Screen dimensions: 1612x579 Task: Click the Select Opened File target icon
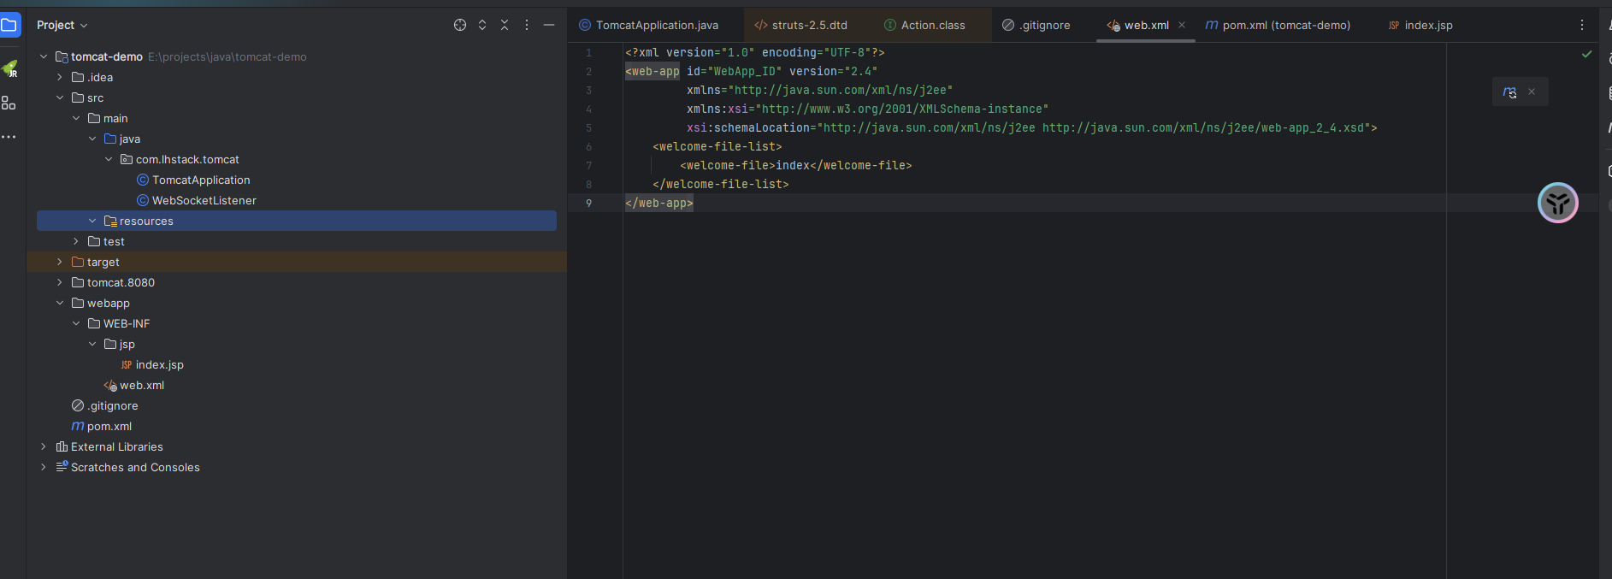coord(460,25)
